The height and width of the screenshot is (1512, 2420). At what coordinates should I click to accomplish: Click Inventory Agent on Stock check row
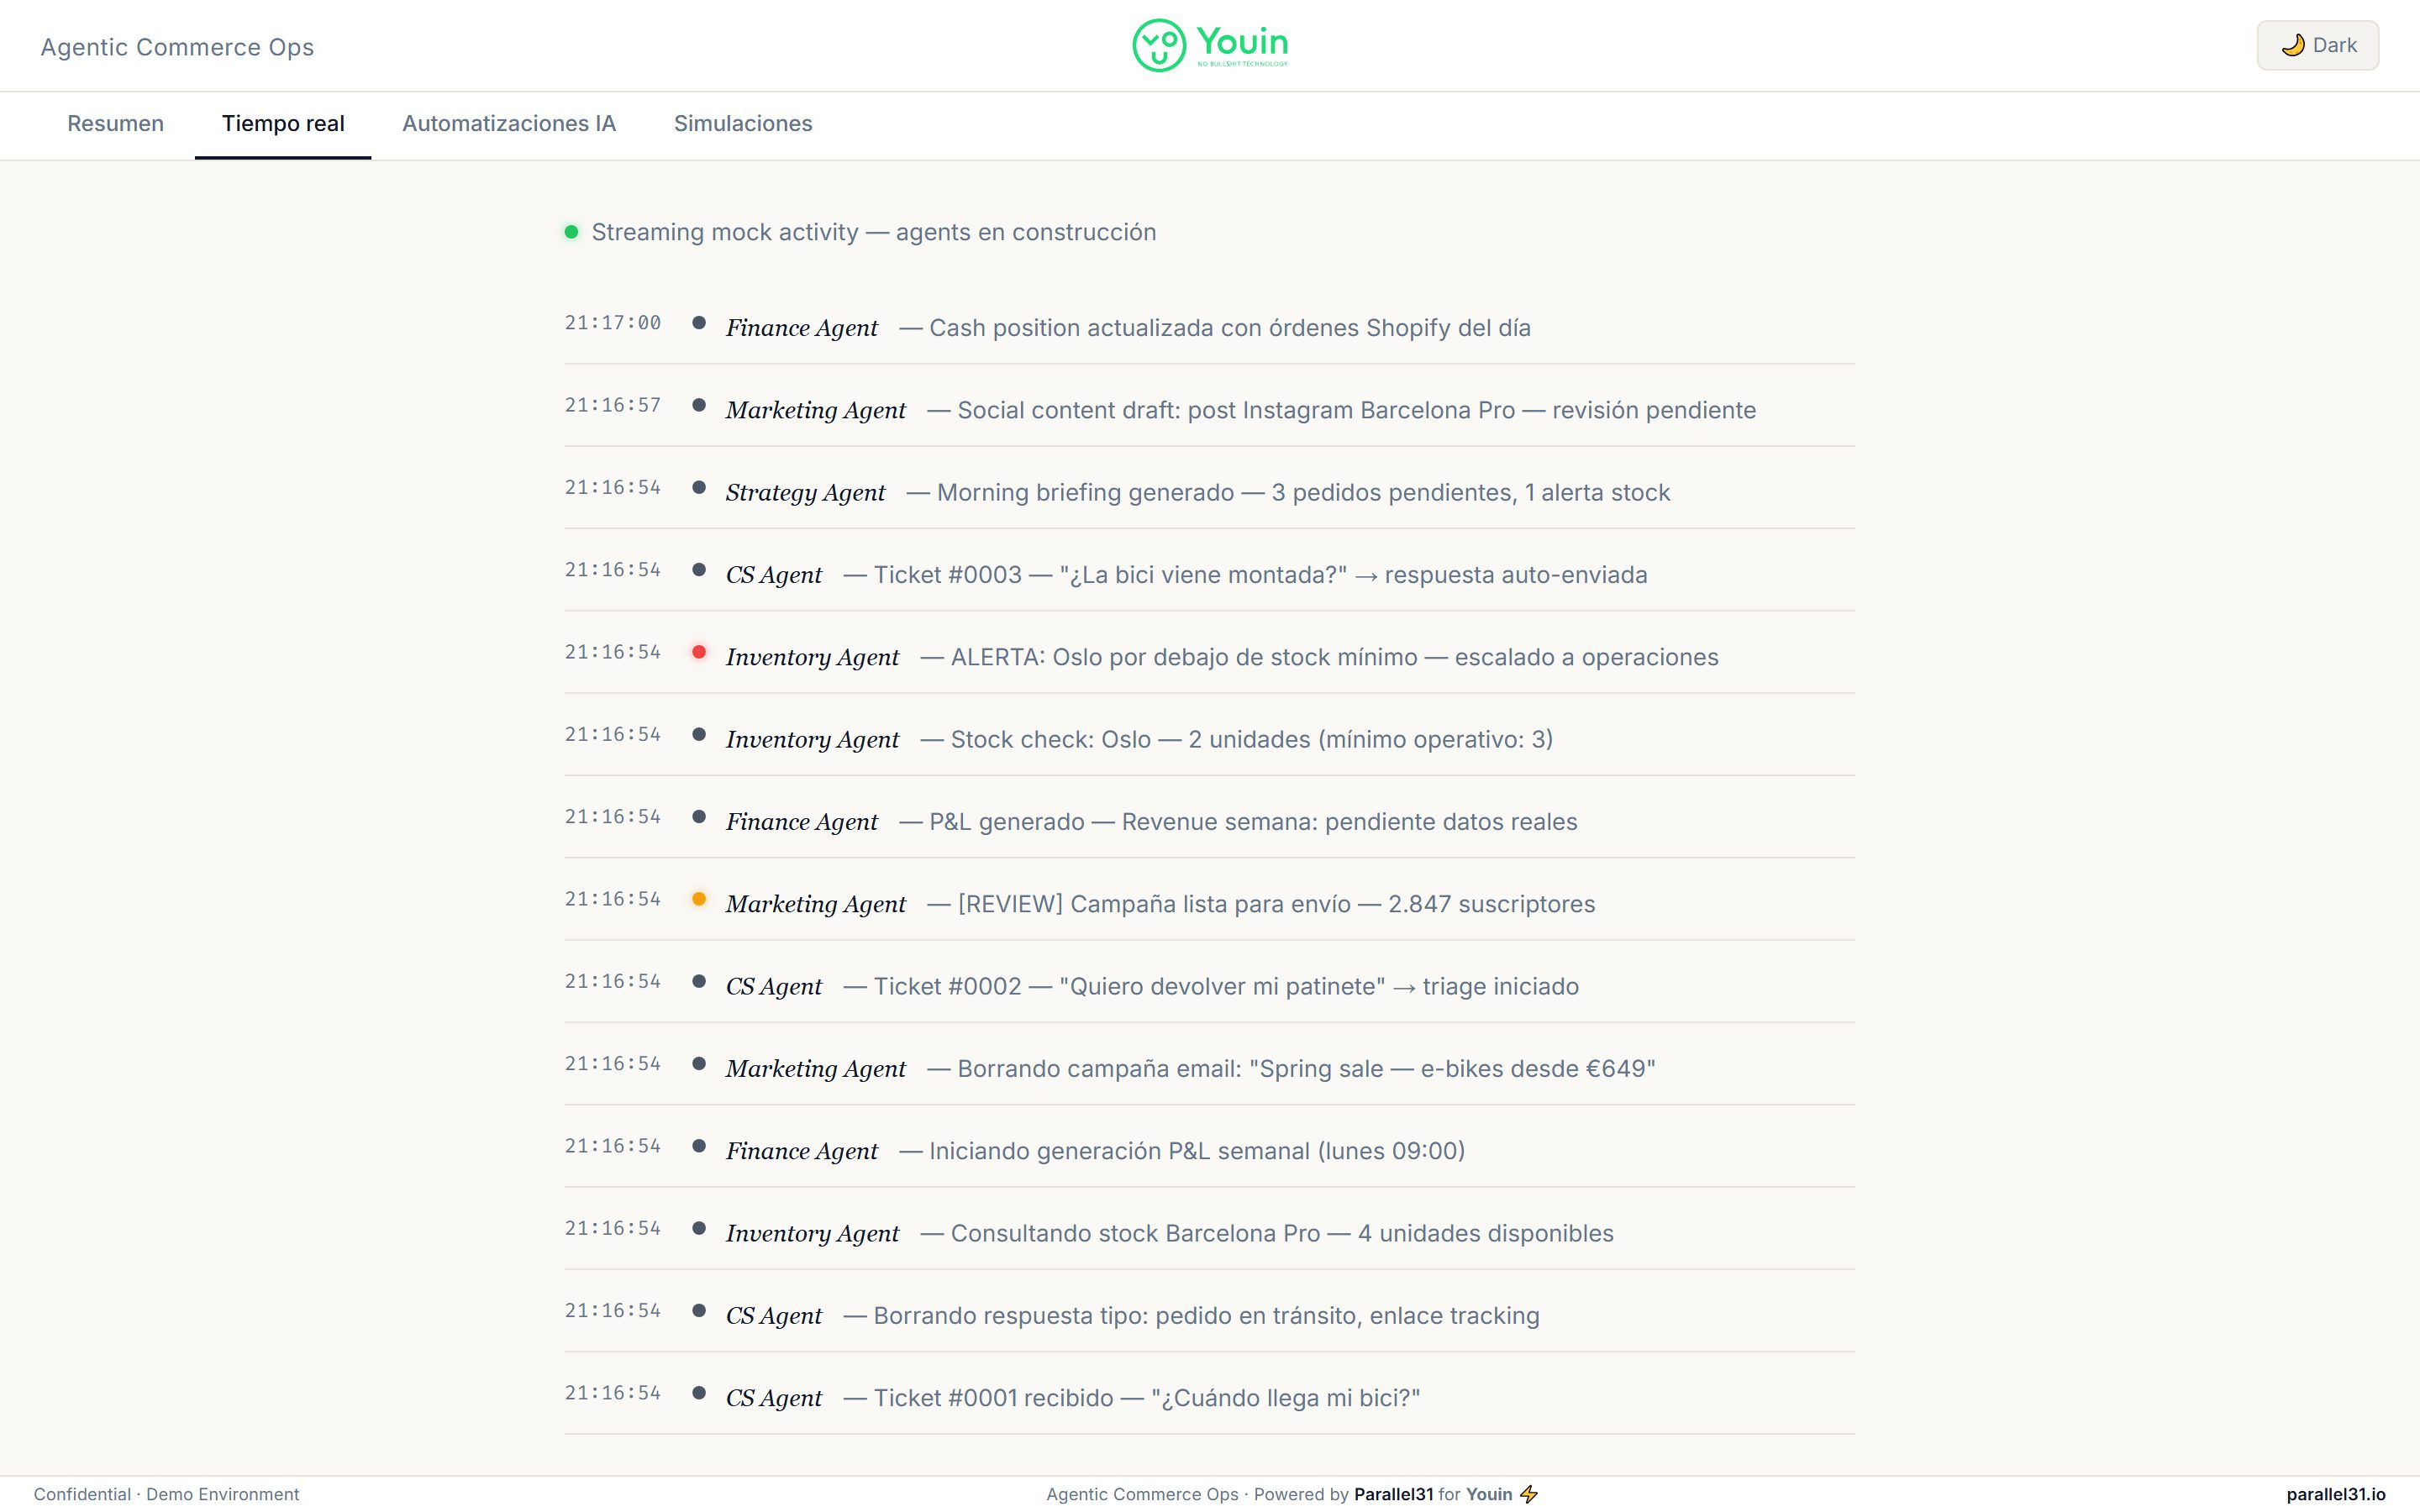[813, 739]
